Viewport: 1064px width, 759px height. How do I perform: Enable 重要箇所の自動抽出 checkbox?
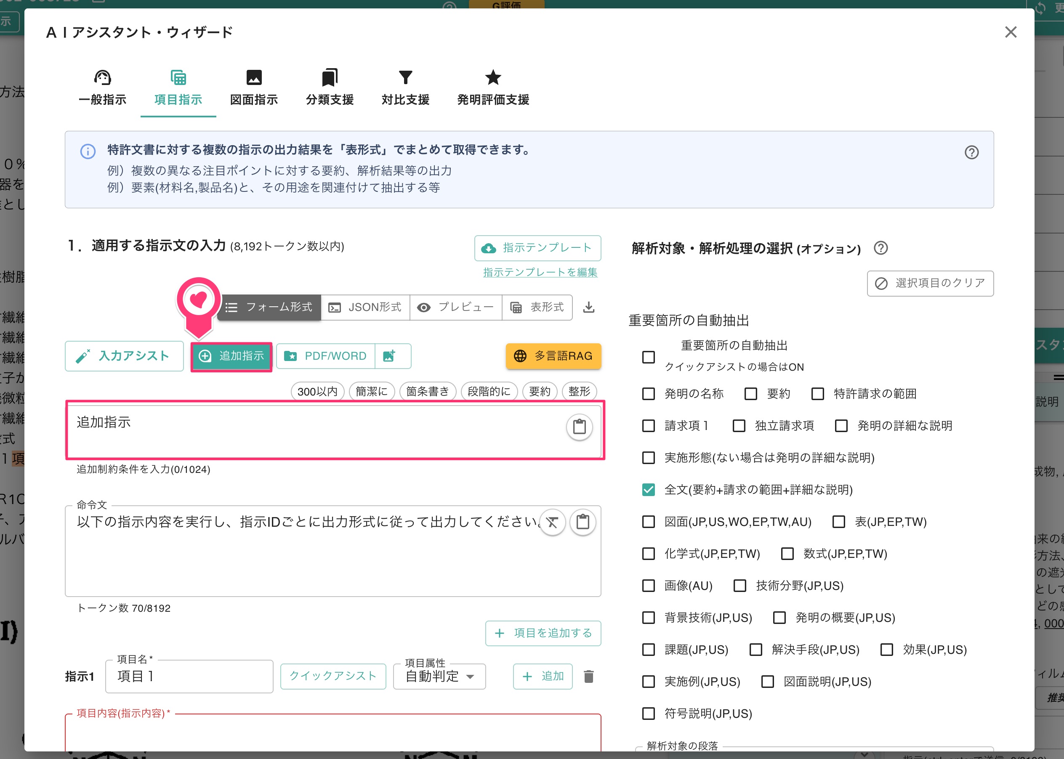click(x=649, y=357)
